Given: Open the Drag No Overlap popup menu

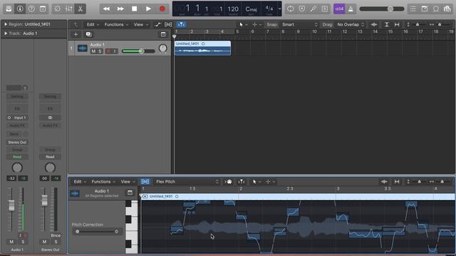Looking at the screenshot, I should (350, 25).
